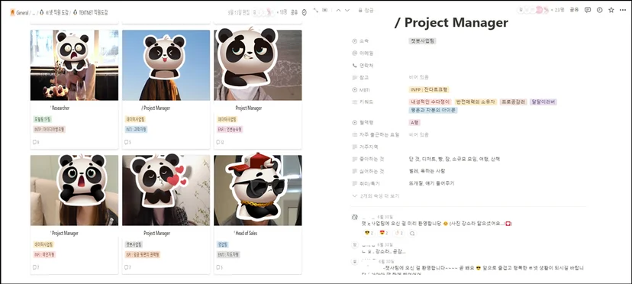
Task: Click 싫어하는 것 value 벌레, 욕하는 사람
Action: pos(427,172)
